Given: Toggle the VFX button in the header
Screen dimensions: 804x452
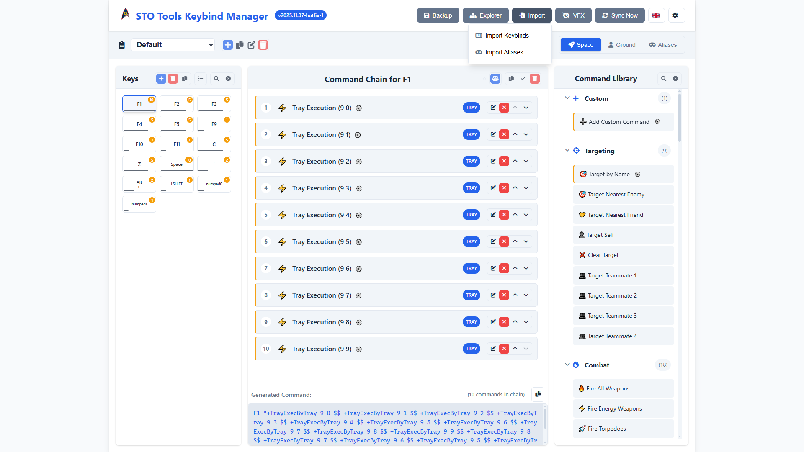Looking at the screenshot, I should pyautogui.click(x=573, y=15).
